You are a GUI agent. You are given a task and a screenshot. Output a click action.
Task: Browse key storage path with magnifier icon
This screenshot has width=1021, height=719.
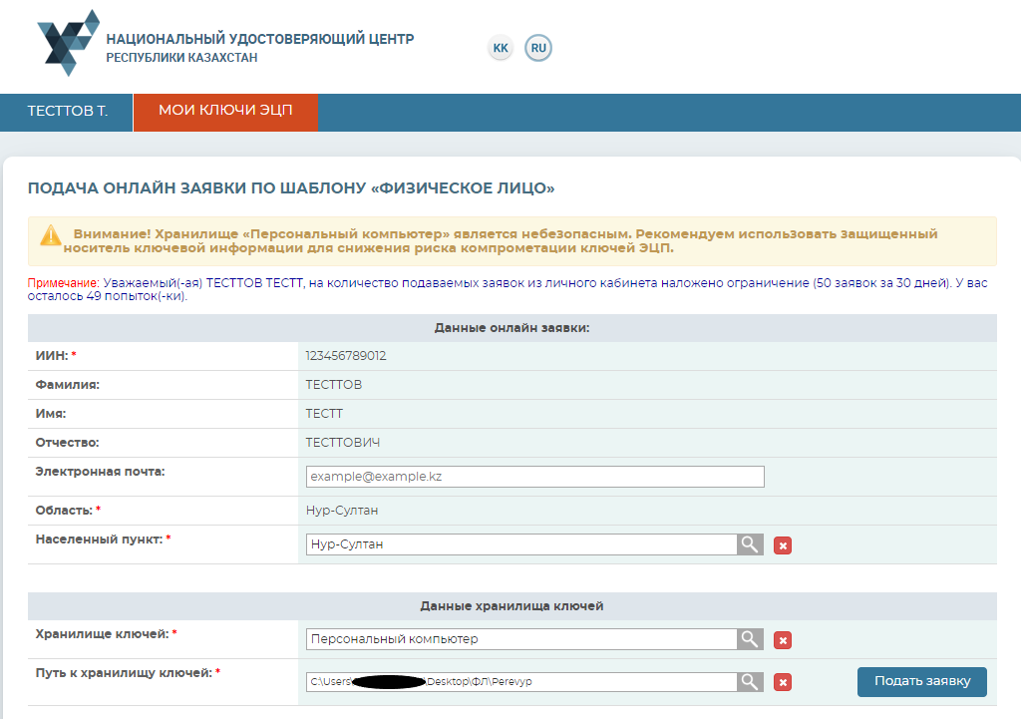(x=750, y=681)
